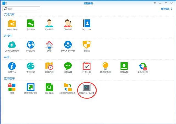
Task: Click the 应用程序 section heading
Action: tap(9, 78)
